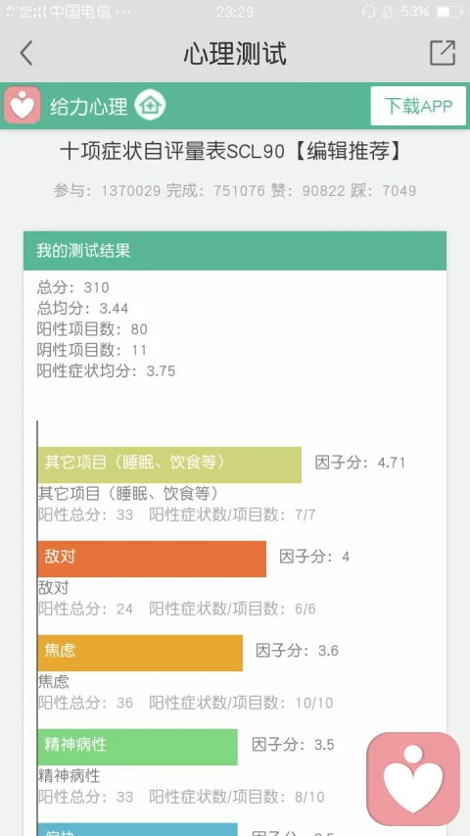Open the 给力心理 brand link
The image size is (470, 836).
click(x=88, y=106)
